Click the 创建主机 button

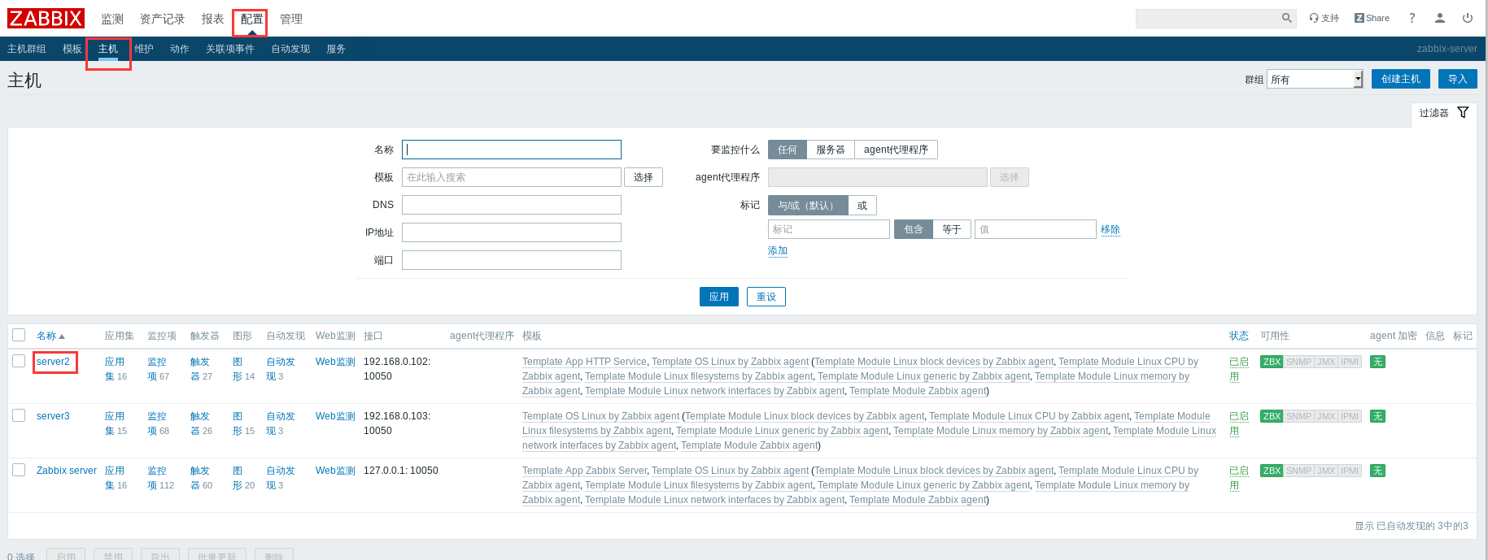point(1400,79)
